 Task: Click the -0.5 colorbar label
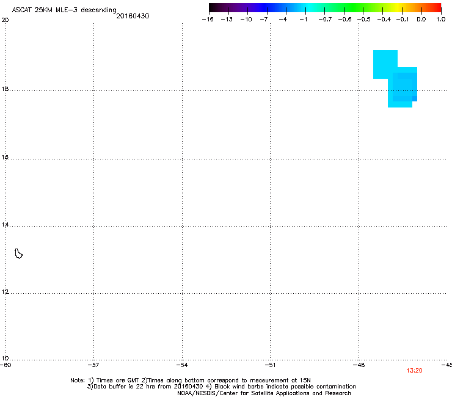(x=364, y=20)
